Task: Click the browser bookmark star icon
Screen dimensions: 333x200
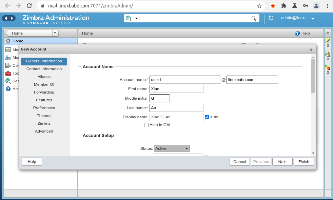Action: [259, 6]
